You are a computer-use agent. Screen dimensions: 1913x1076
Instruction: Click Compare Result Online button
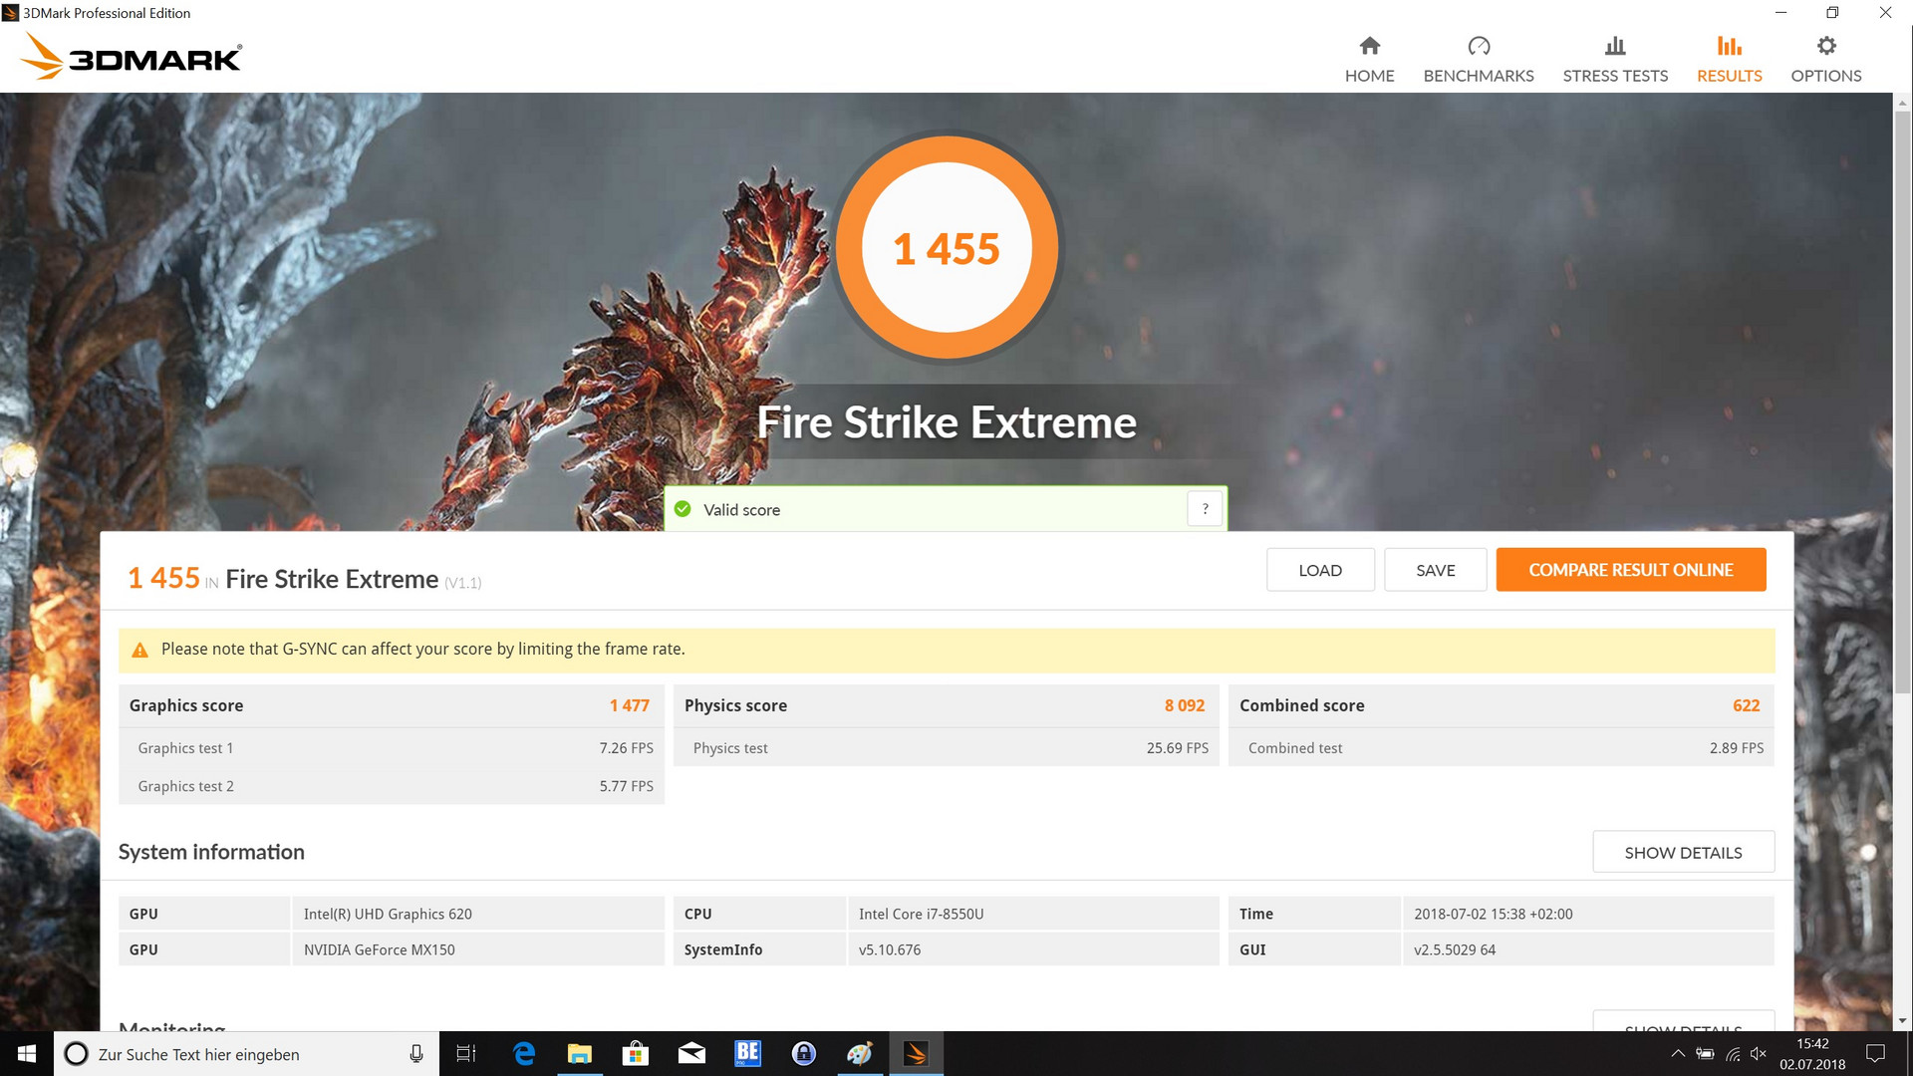(x=1630, y=570)
